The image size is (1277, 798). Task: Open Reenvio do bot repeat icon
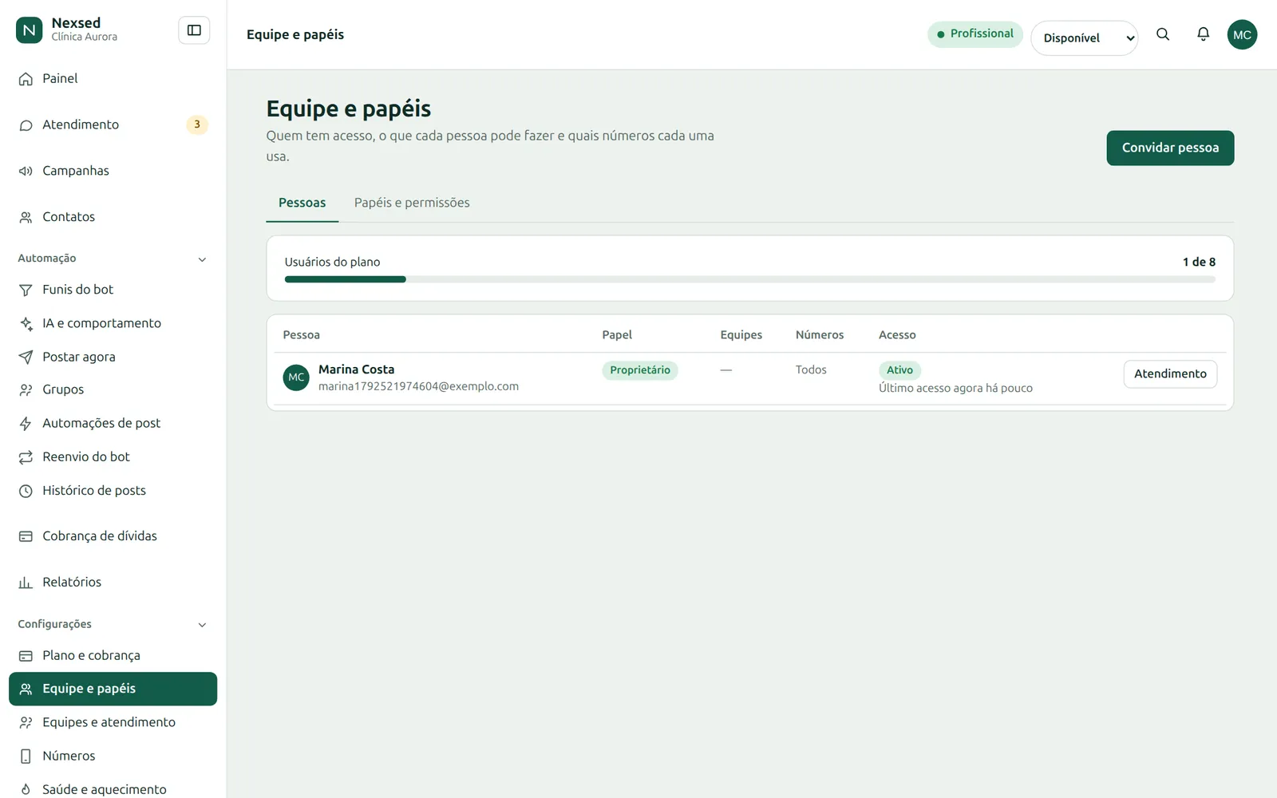tap(26, 456)
